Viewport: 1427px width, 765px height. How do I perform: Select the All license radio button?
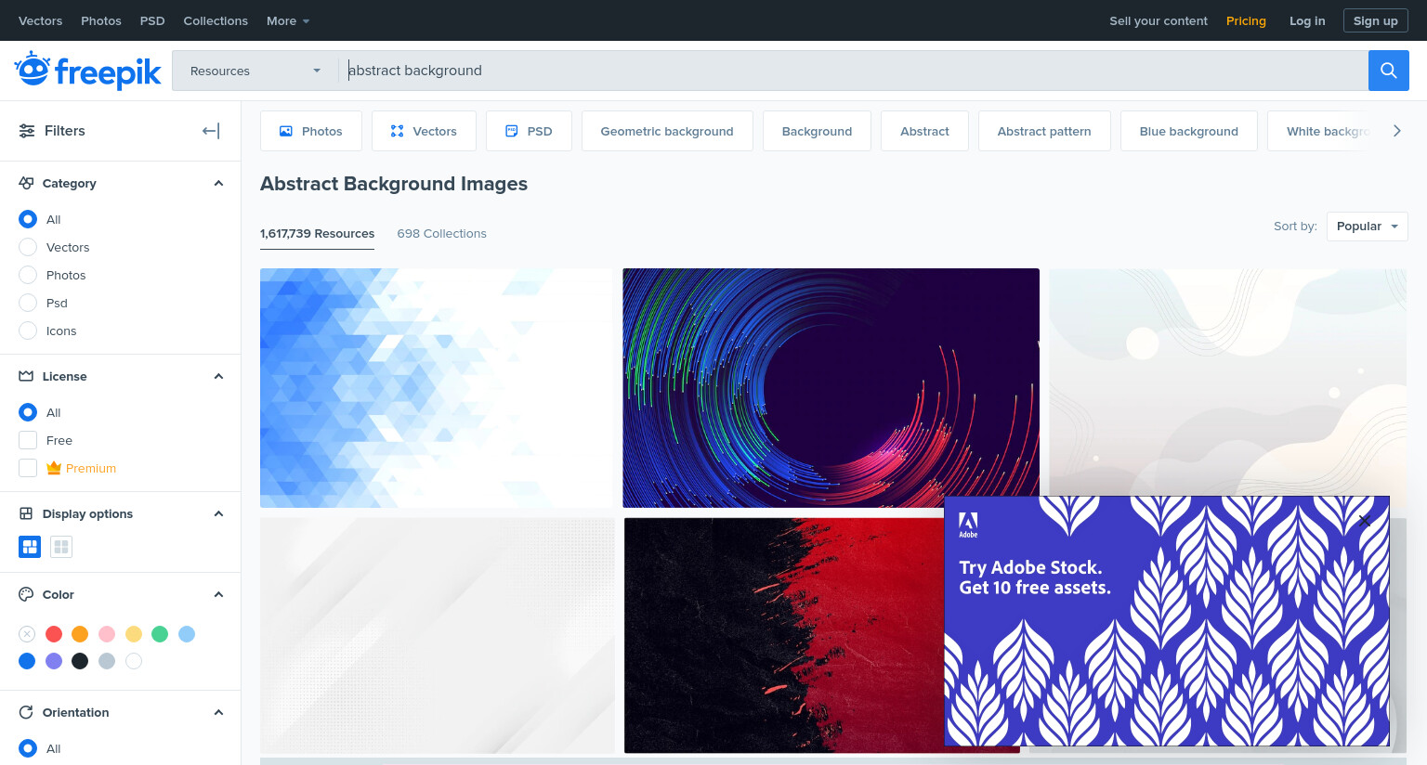pos(28,412)
